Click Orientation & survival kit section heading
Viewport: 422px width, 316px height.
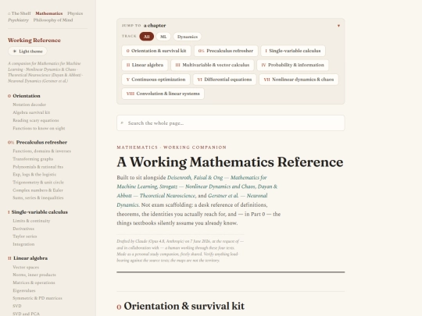(181, 306)
